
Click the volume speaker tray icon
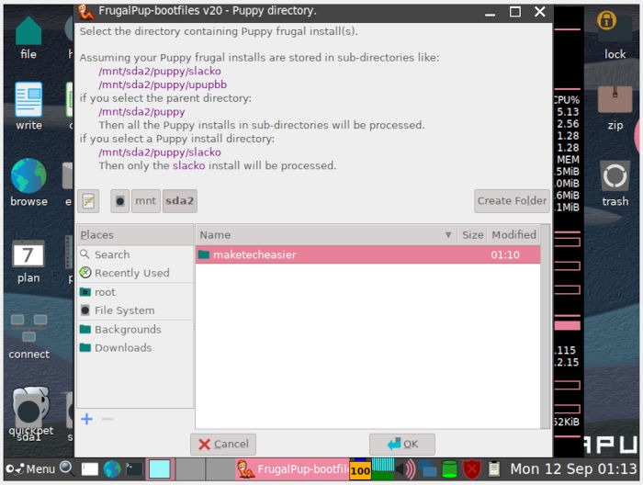coord(406,469)
